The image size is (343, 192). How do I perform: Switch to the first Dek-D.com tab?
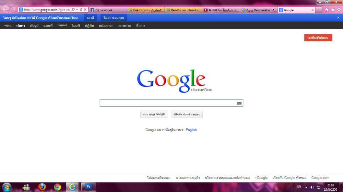pos(146,10)
